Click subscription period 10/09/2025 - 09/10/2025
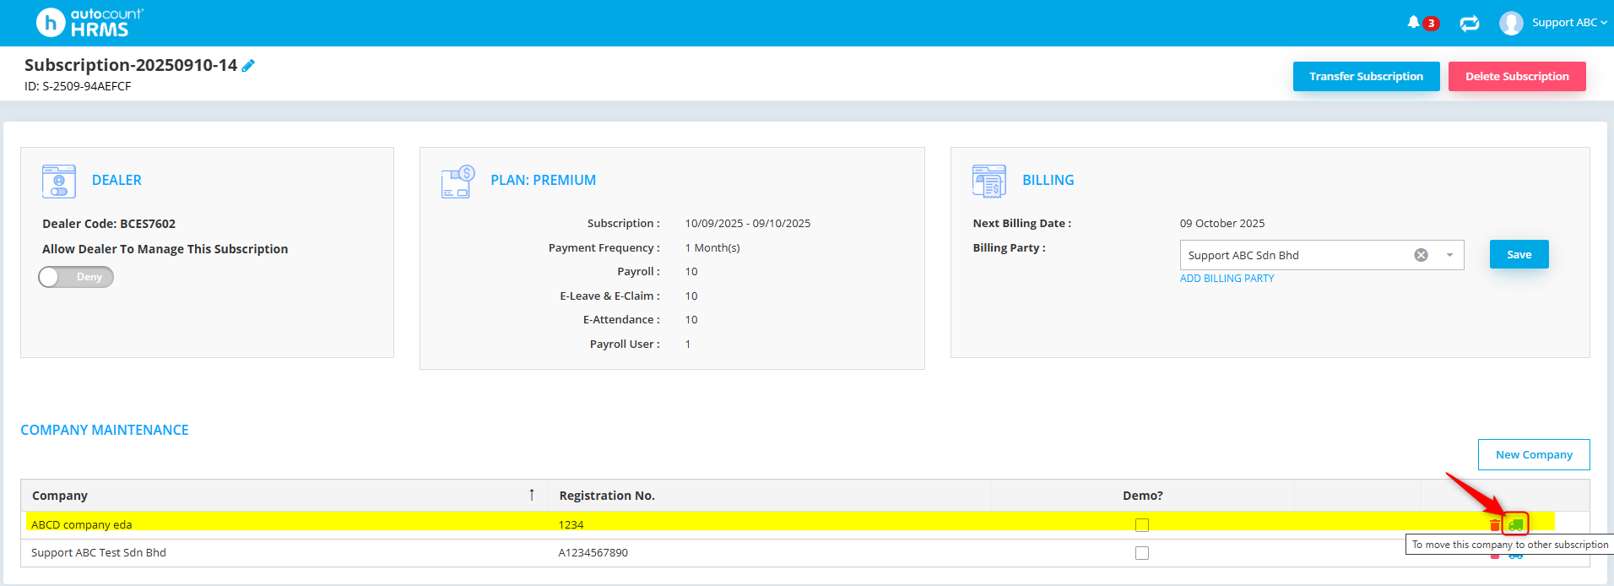 [x=747, y=224]
